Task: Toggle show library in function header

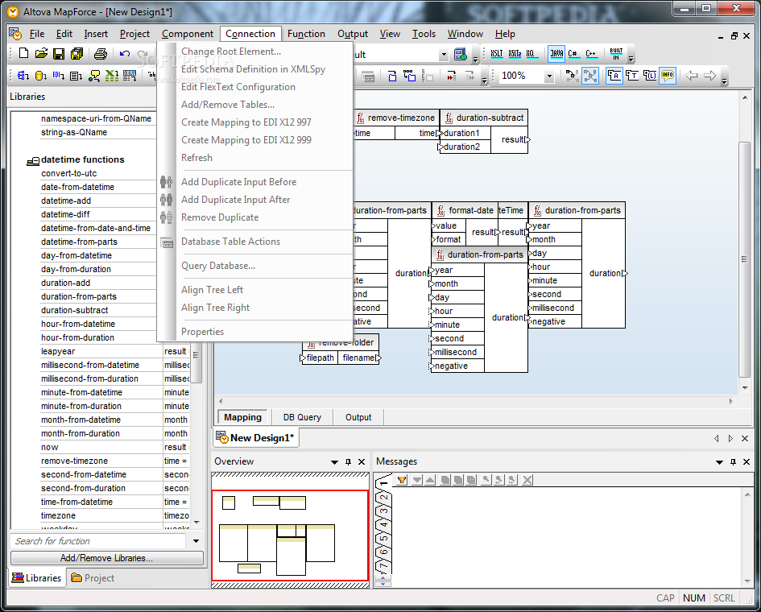Action: coord(650,76)
